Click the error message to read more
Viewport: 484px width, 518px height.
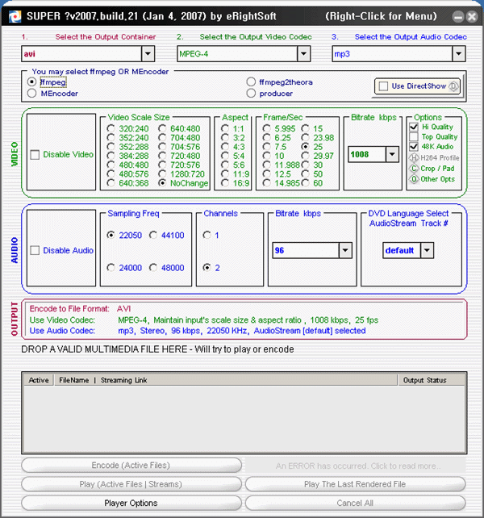coord(356,466)
